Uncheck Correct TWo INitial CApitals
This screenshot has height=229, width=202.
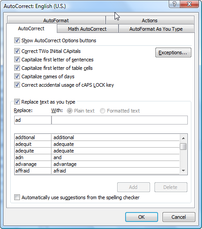(17, 51)
